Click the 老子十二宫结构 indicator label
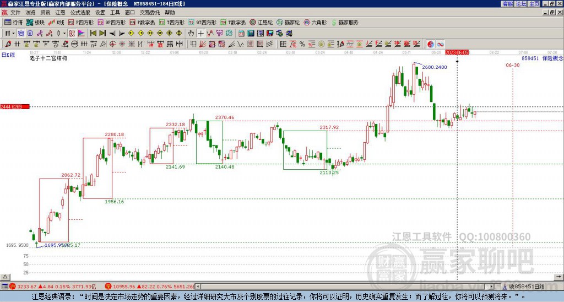The image size is (564, 302). tap(48, 58)
